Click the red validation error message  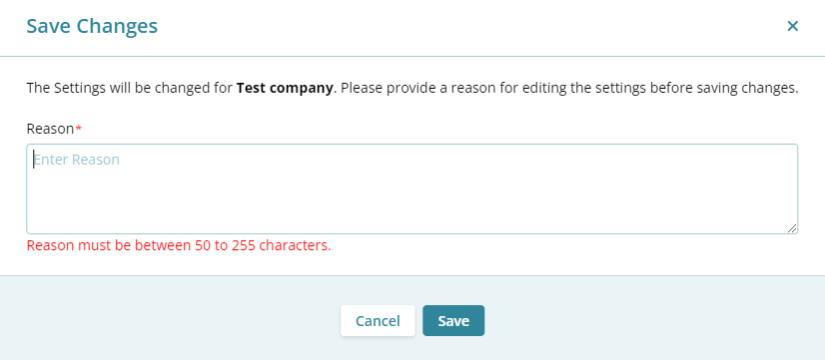pos(179,245)
